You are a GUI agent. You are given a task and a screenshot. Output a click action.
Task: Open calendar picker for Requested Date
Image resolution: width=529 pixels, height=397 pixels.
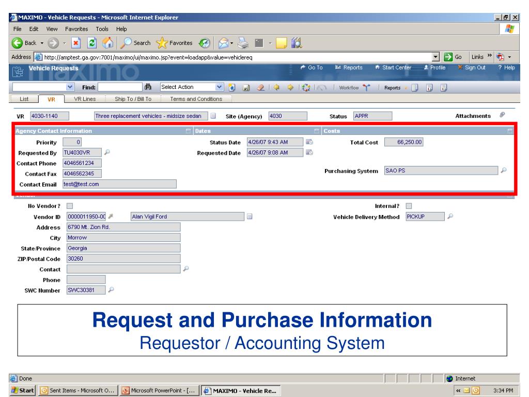[309, 152]
